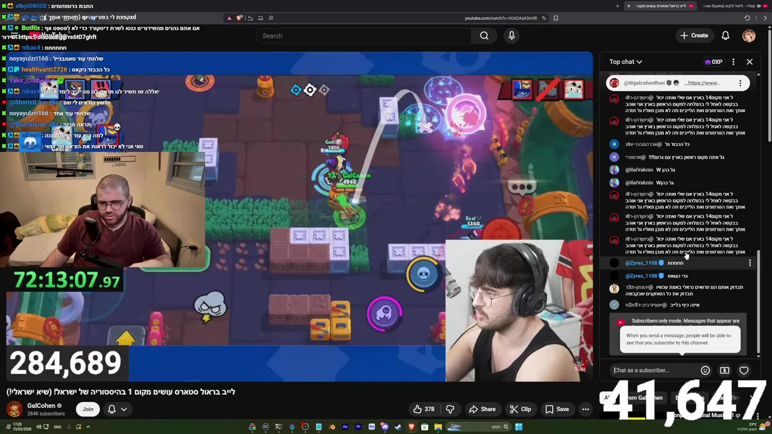Click the Brave Shields lion icon
Screen dimensions: 772x434
(x=239, y=18)
